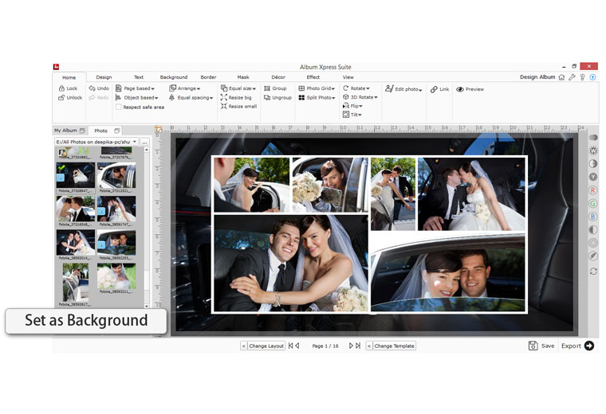This screenshot has width=606, height=414.
Task: Go to the last page
Action: pyautogui.click(x=358, y=346)
